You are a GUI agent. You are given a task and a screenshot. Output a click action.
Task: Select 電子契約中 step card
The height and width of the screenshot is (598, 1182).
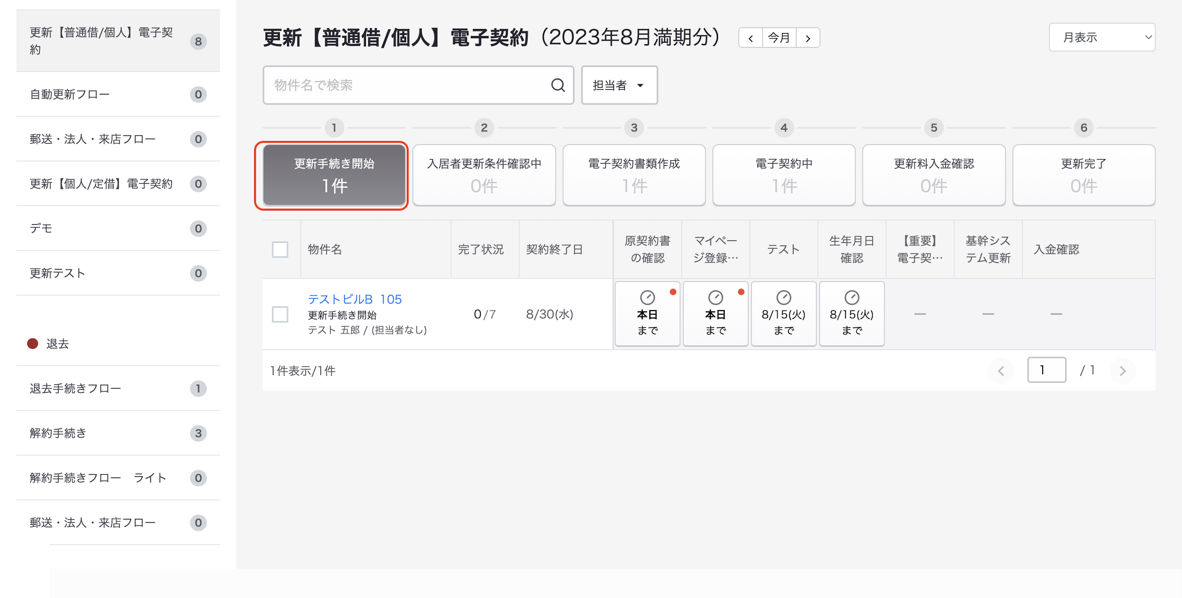(784, 175)
